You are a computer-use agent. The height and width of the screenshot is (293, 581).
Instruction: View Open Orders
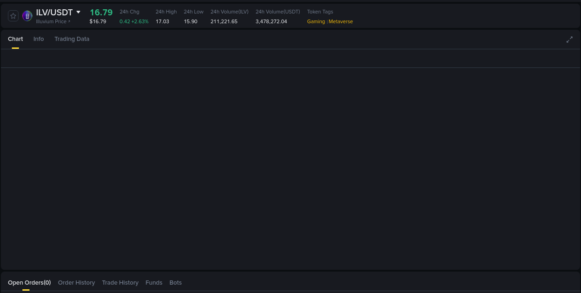click(x=29, y=282)
